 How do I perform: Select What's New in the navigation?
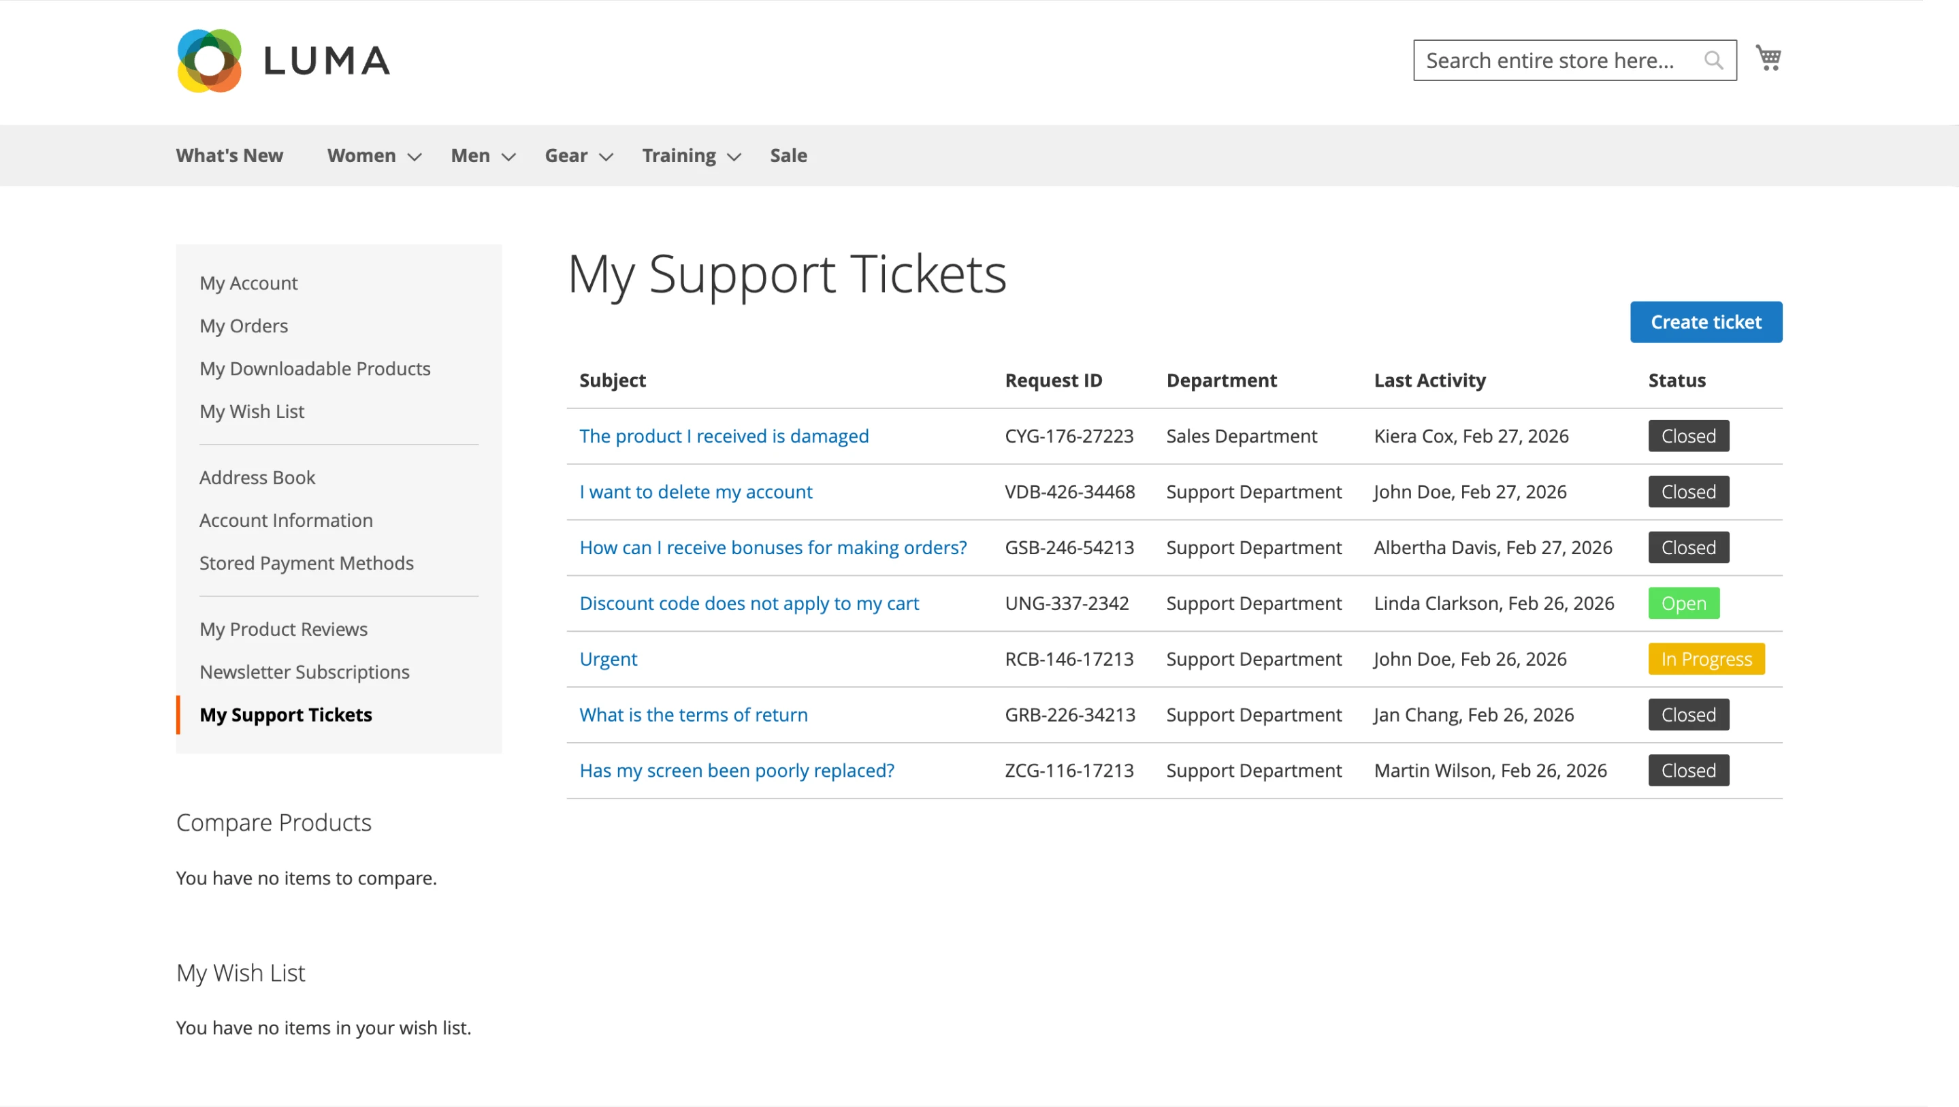[x=229, y=155]
